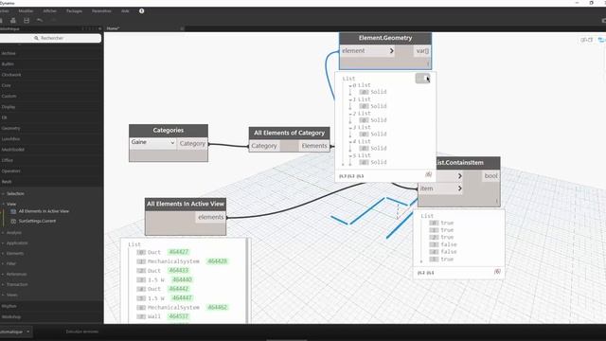Collapse the '0 List' entry in geometry preview
Viewport: 606px width, 341px height.
coord(350,86)
